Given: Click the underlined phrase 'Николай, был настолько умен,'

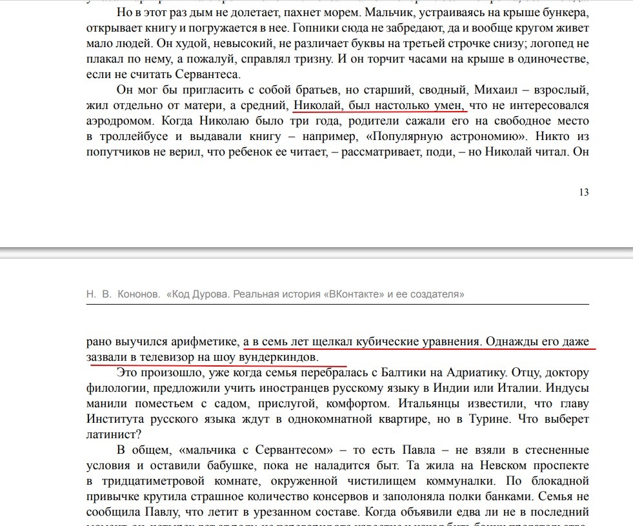Looking at the screenshot, I should [380, 105].
